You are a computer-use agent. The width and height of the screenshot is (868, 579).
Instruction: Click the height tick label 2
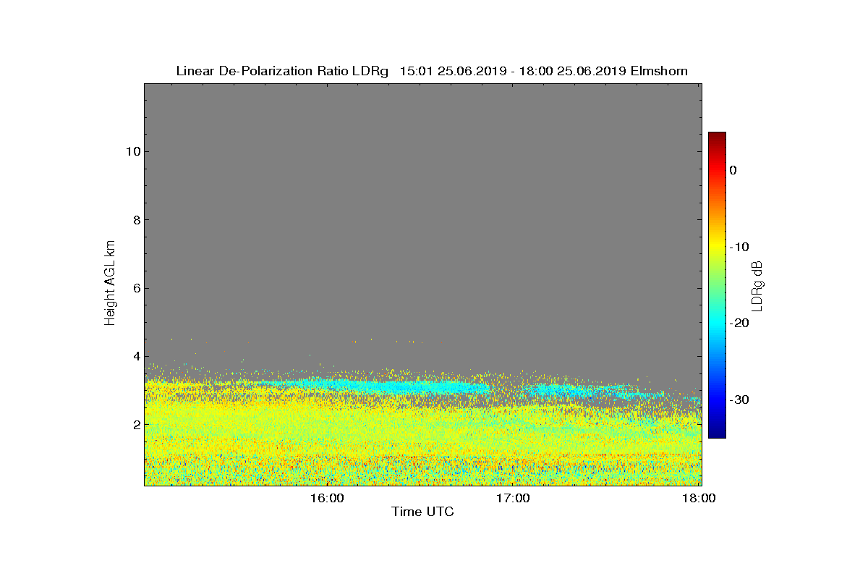click(x=135, y=424)
